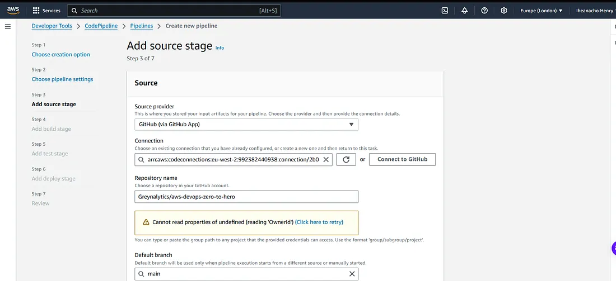Viewport: 616px width, 281px height.
Task: Click the warning triangle icon in error box
Action: click(x=146, y=222)
